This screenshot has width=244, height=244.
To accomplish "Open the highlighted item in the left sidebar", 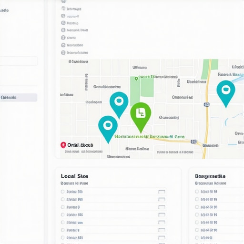I will click(19, 97).
